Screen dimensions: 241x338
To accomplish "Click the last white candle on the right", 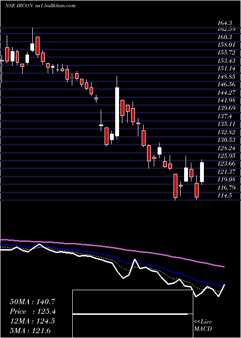I will tap(202, 172).
